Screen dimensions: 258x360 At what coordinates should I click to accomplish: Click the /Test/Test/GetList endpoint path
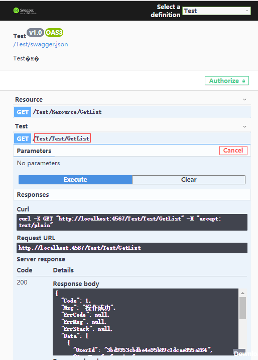61,138
